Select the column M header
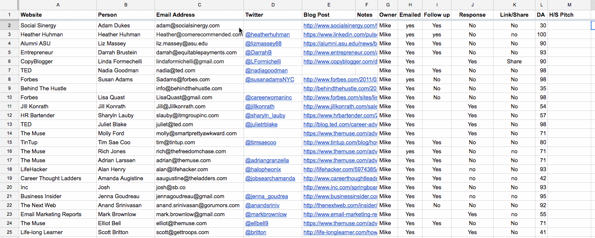 (569, 5)
